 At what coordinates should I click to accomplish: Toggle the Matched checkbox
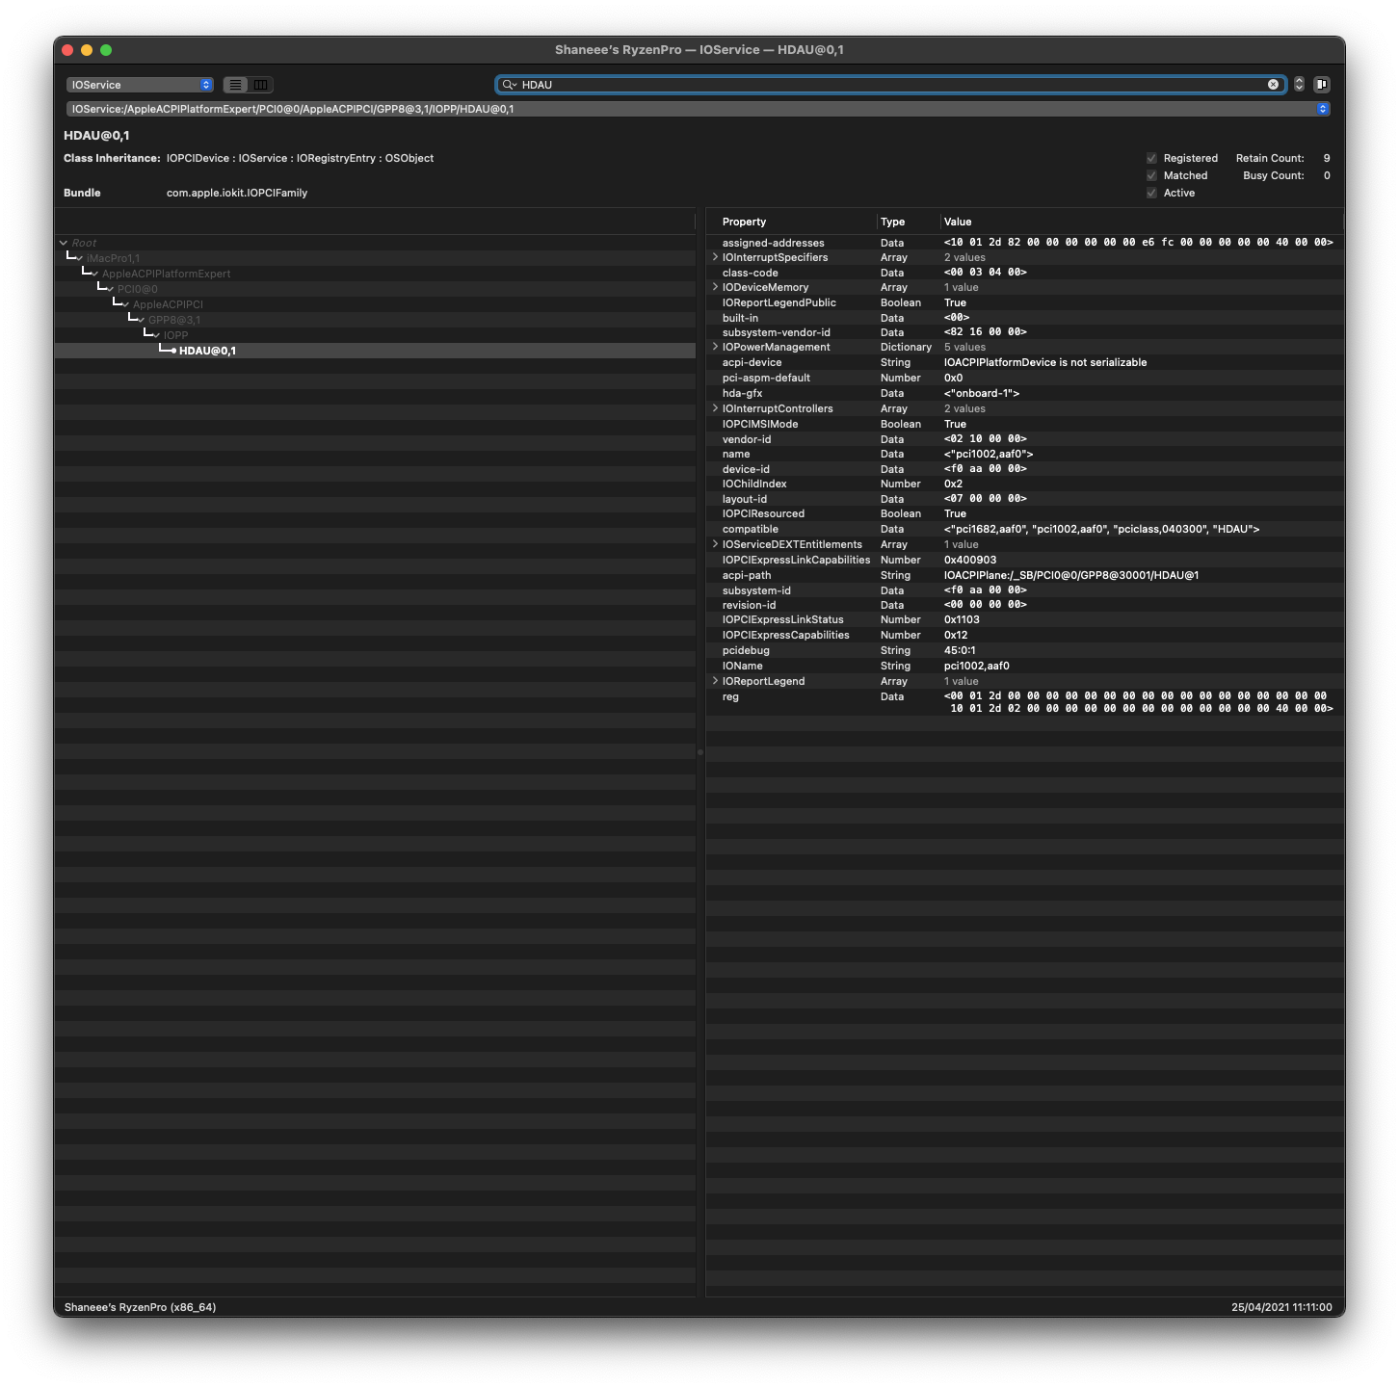(1151, 175)
